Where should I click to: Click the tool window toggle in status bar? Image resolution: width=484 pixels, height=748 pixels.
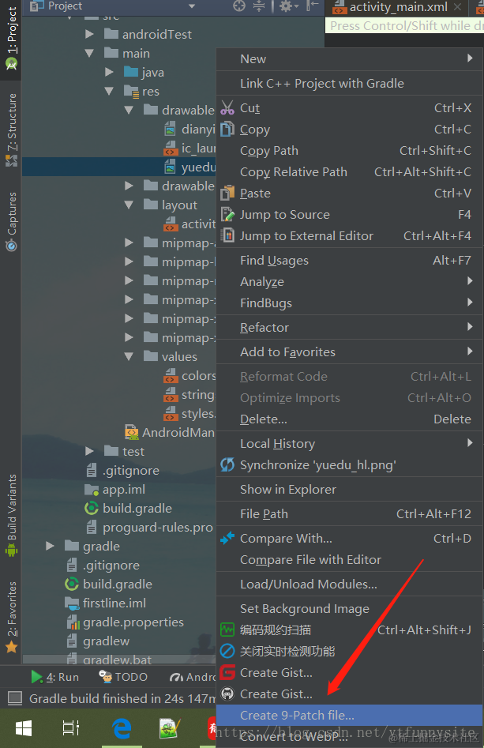pyautogui.click(x=15, y=698)
